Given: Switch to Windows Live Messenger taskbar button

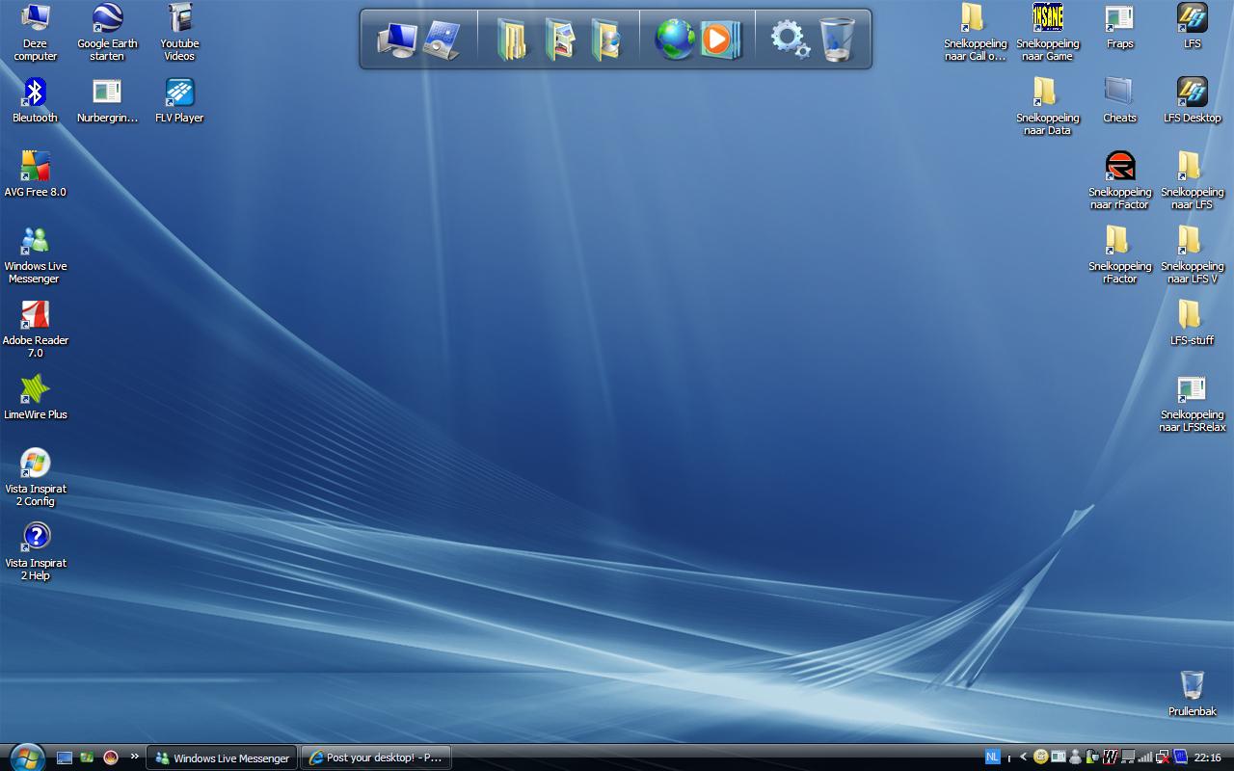Looking at the screenshot, I should pos(223,758).
